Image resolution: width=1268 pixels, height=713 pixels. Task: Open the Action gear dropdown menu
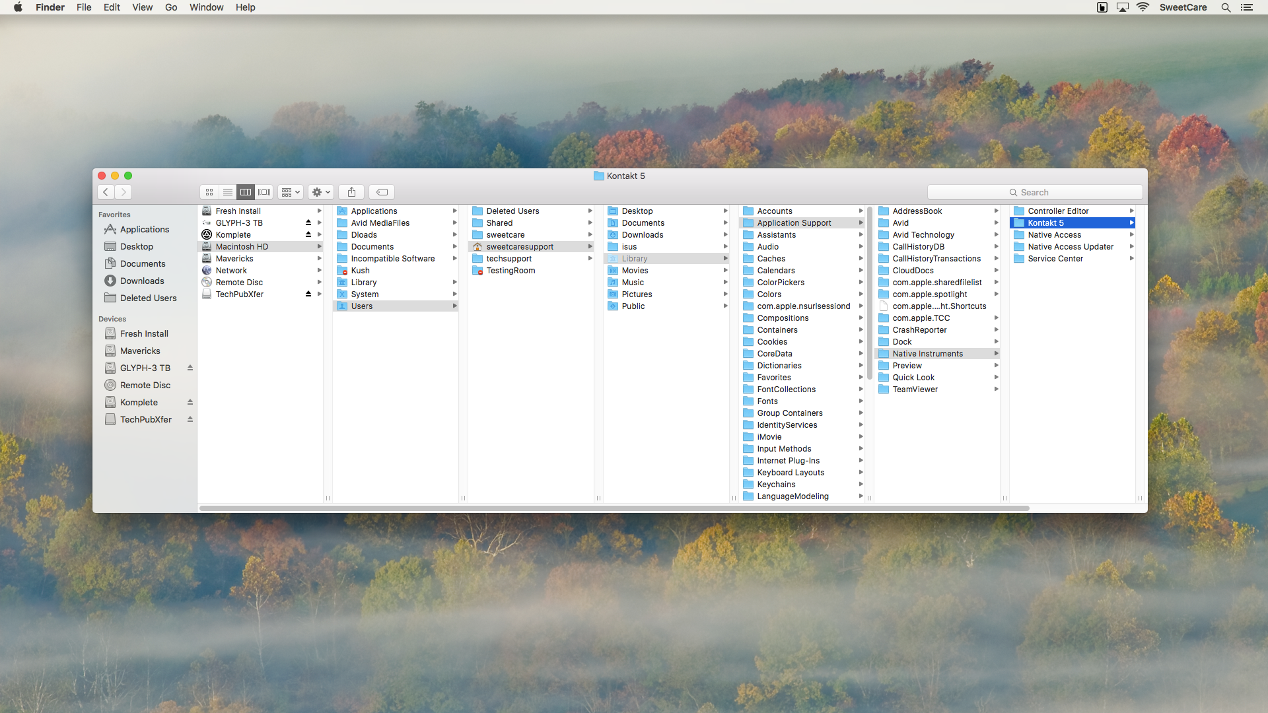point(321,192)
